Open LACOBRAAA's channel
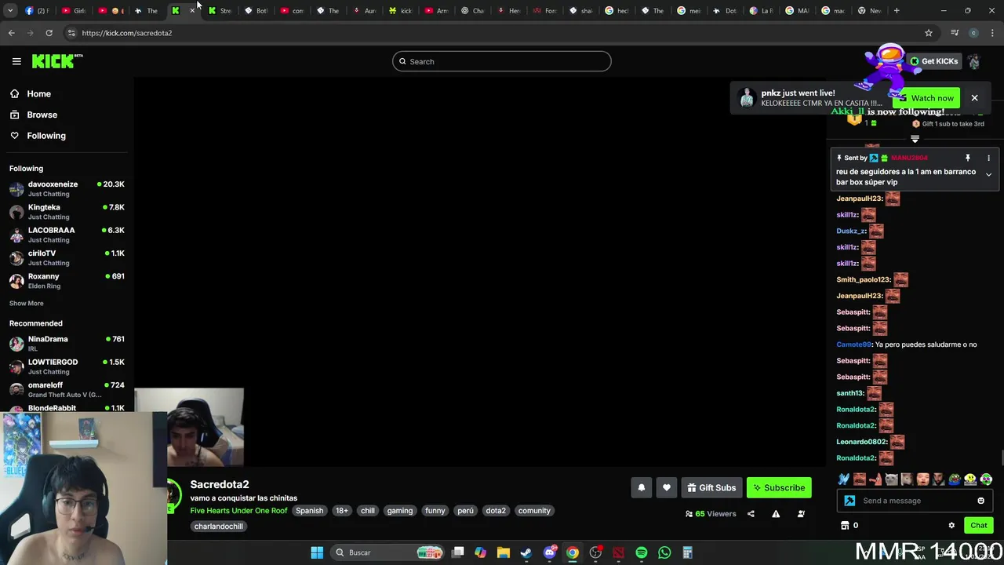The height and width of the screenshot is (565, 1004). (x=67, y=235)
